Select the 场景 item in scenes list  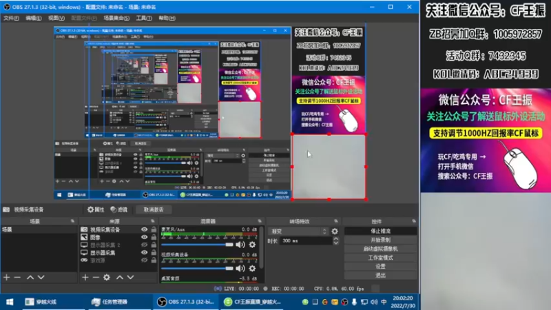coord(39,229)
